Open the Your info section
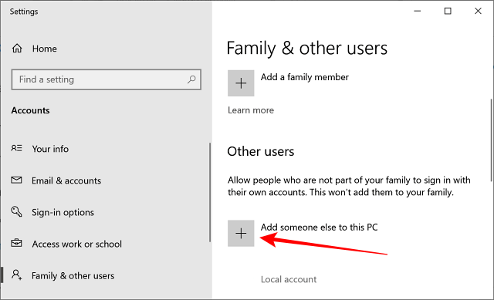Image resolution: width=494 pixels, height=300 pixels. coord(50,149)
